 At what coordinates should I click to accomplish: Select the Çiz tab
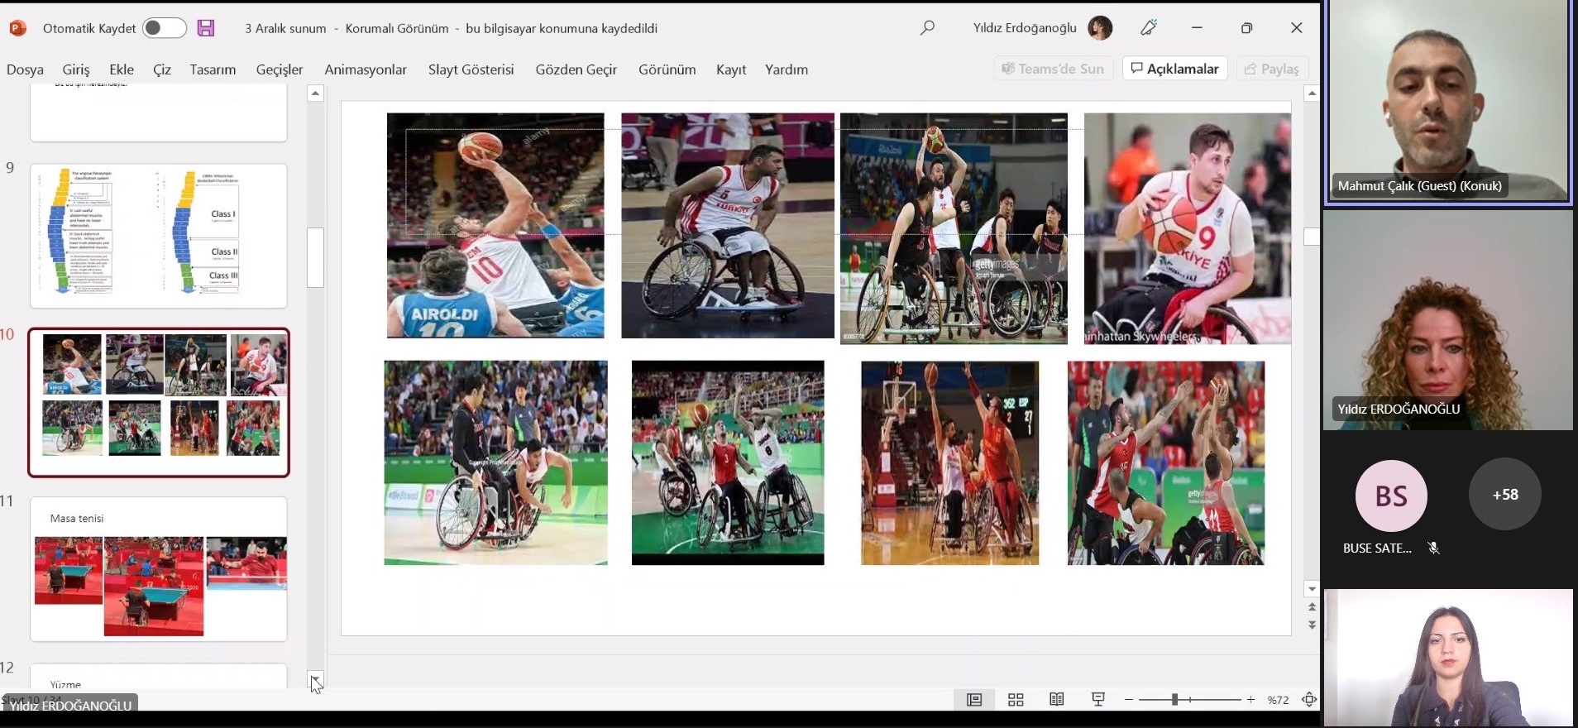[162, 69]
